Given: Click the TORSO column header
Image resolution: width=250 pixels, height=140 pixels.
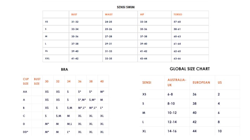Looking at the screenshot, I should tap(178, 15).
